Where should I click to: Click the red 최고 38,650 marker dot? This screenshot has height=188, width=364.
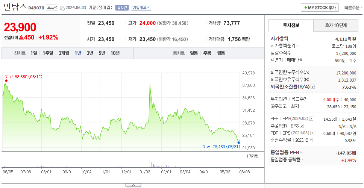(x=6, y=81)
